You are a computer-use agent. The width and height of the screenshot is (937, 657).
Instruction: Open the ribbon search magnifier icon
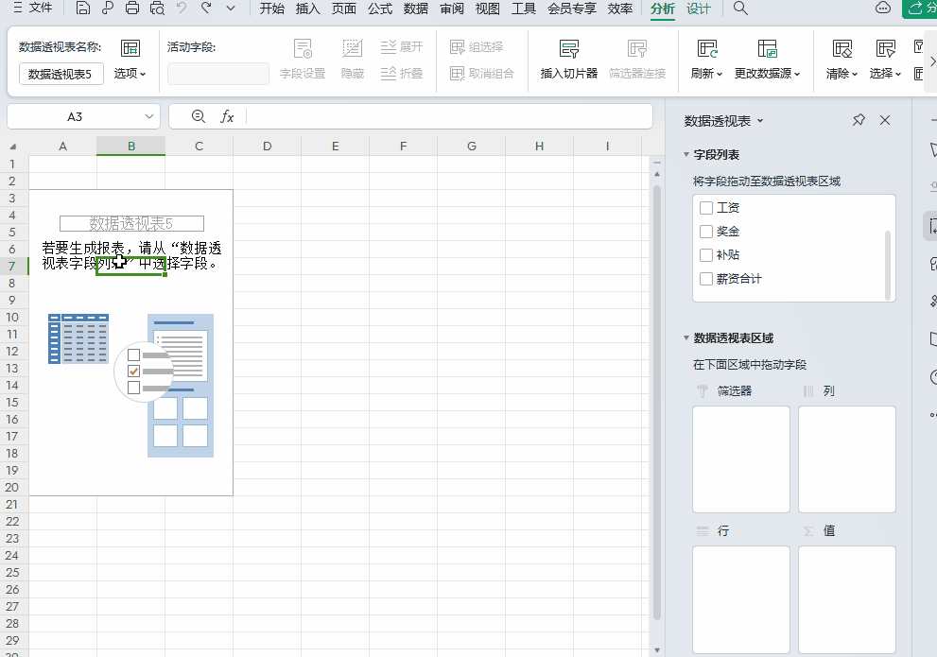740,9
